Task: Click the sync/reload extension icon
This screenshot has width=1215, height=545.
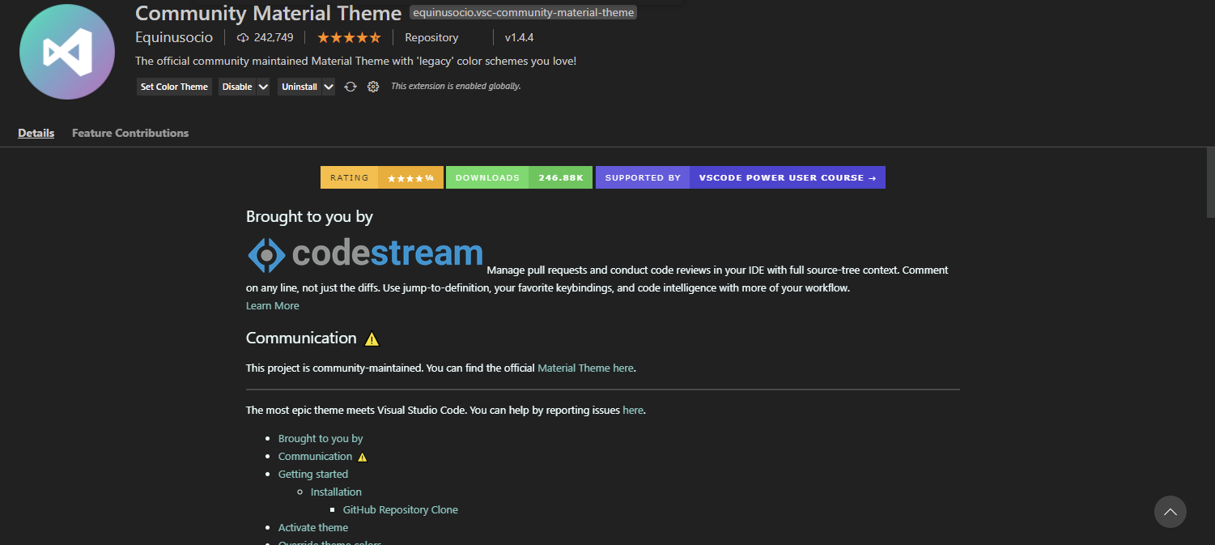Action: tap(350, 87)
